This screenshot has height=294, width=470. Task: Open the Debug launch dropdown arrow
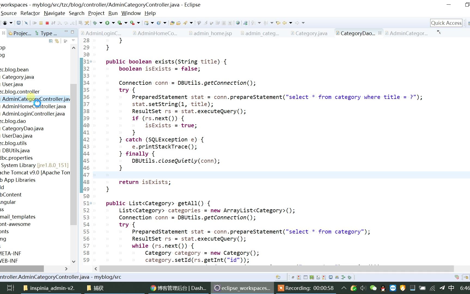[101, 23]
